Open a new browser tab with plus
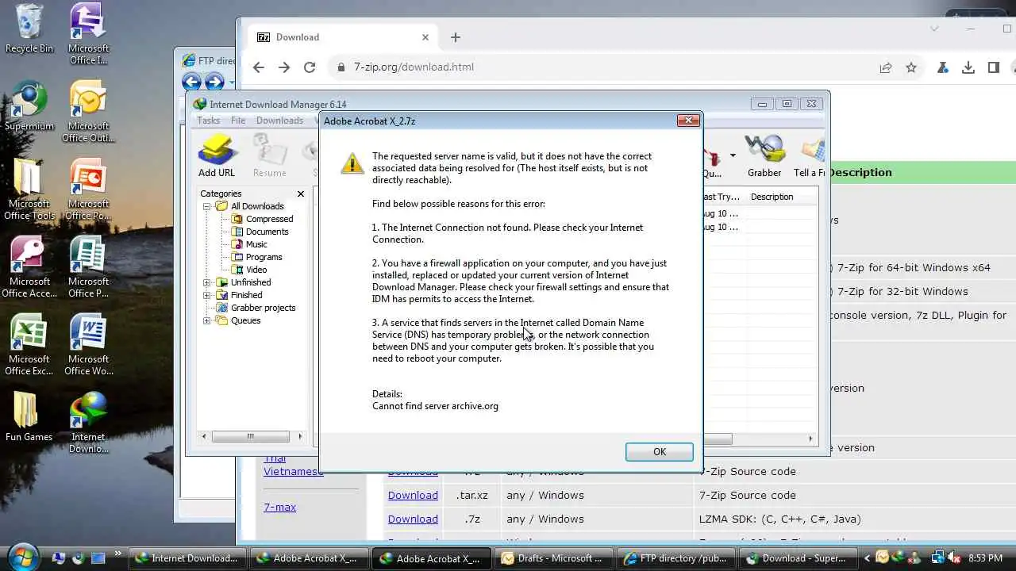Screen dimensions: 1016x571 (x=456, y=37)
